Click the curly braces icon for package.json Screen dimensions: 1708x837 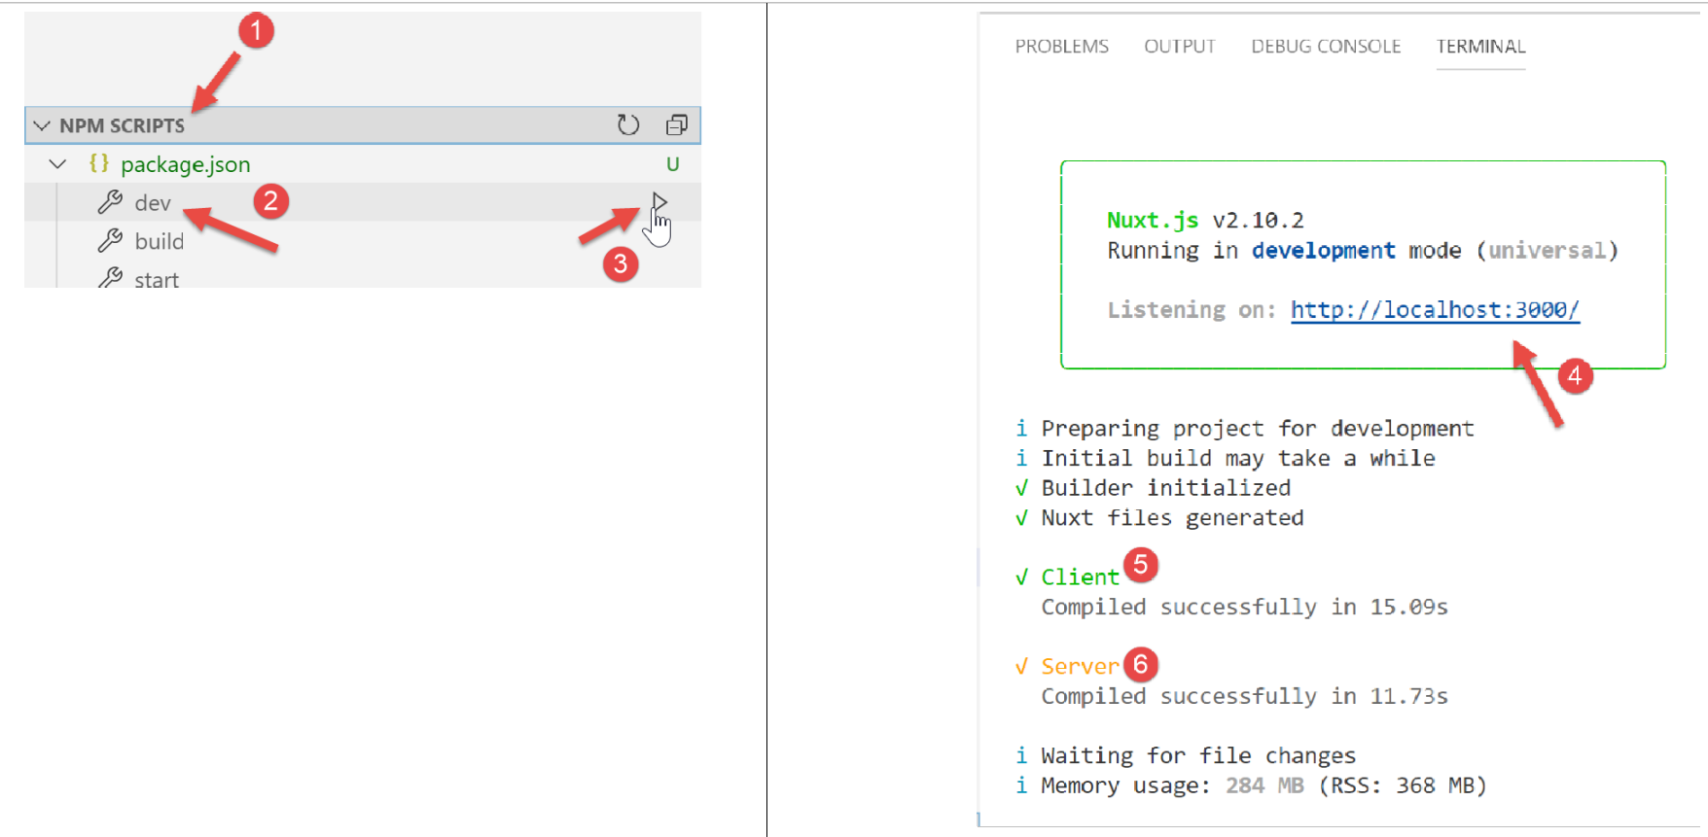pyautogui.click(x=99, y=163)
